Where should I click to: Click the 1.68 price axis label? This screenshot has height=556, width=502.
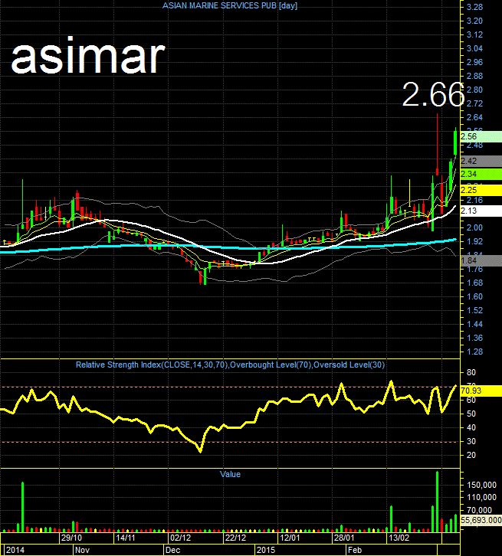(474, 283)
